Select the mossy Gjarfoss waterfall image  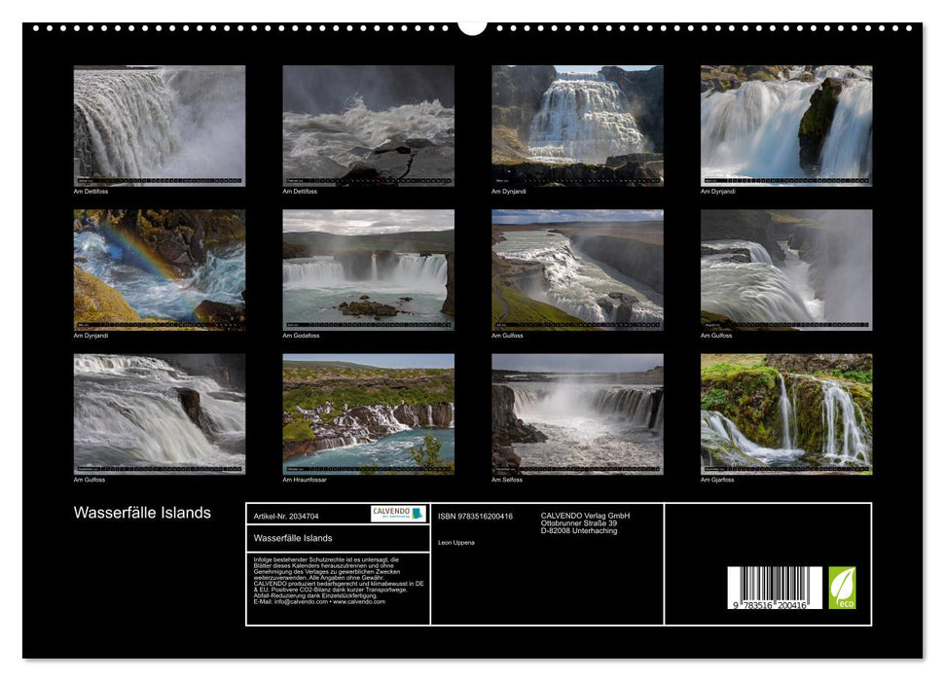click(x=786, y=413)
